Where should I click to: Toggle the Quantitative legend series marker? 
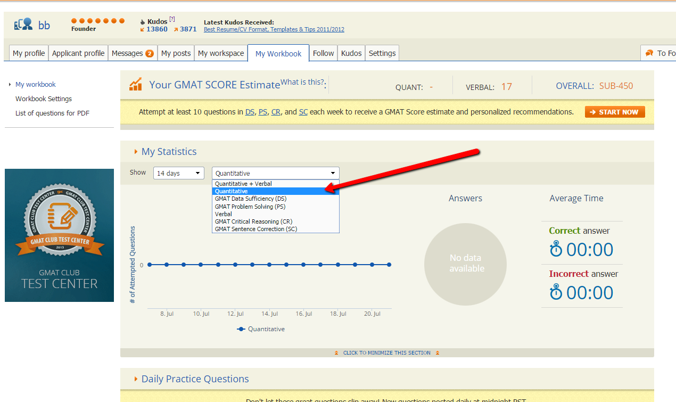point(241,329)
